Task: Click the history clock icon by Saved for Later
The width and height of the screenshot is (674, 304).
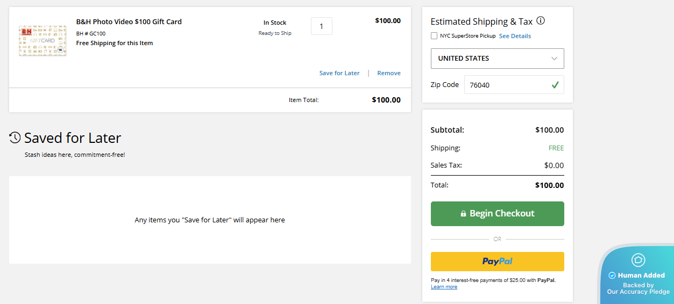Action: click(15, 137)
